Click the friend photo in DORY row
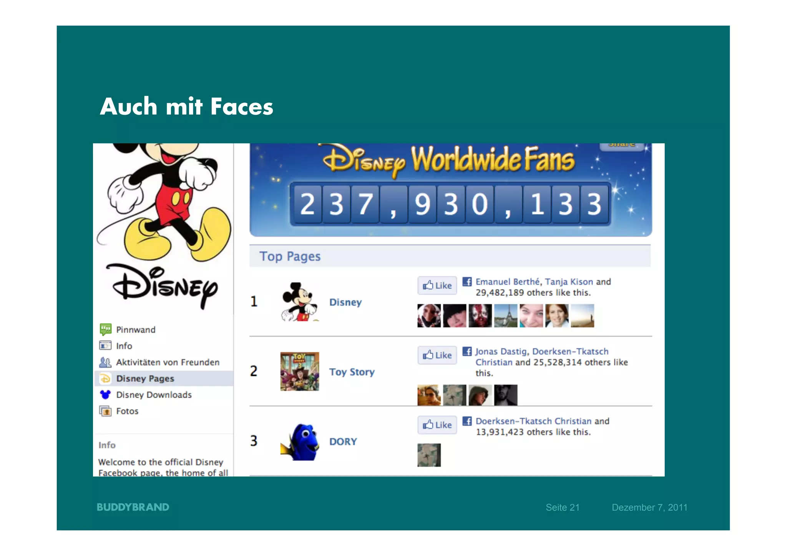The height and width of the screenshot is (556, 787). 429,455
